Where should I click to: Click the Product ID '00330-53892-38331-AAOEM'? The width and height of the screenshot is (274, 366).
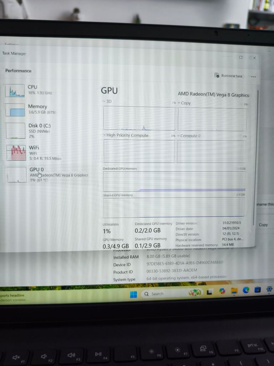point(172,271)
